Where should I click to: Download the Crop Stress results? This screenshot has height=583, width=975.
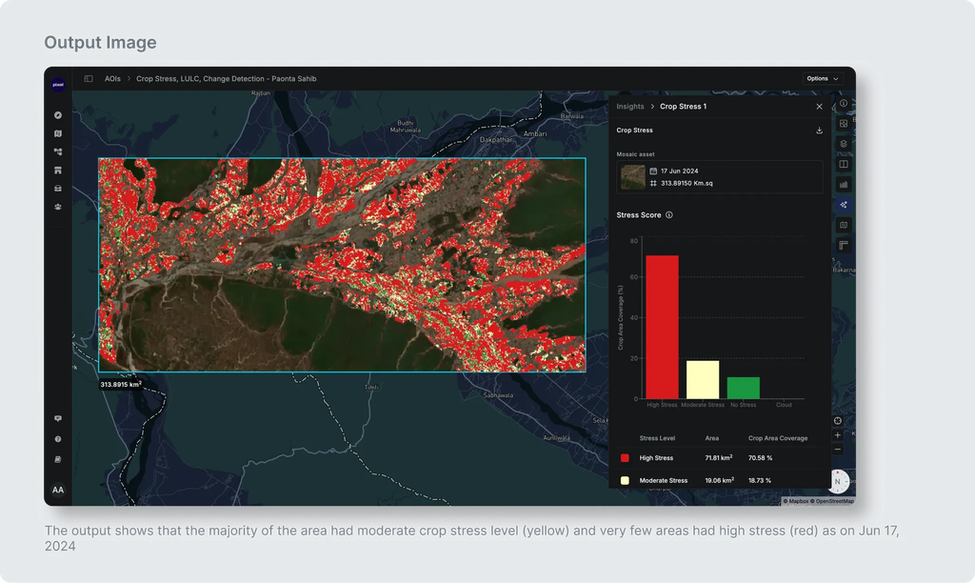coord(819,131)
